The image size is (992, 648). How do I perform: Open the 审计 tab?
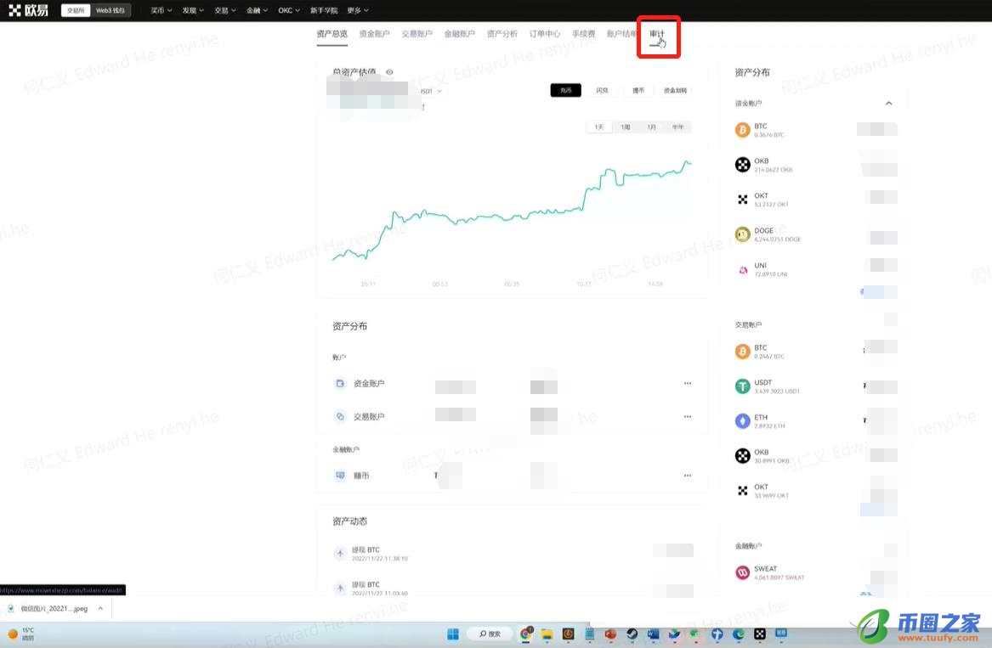pos(657,34)
